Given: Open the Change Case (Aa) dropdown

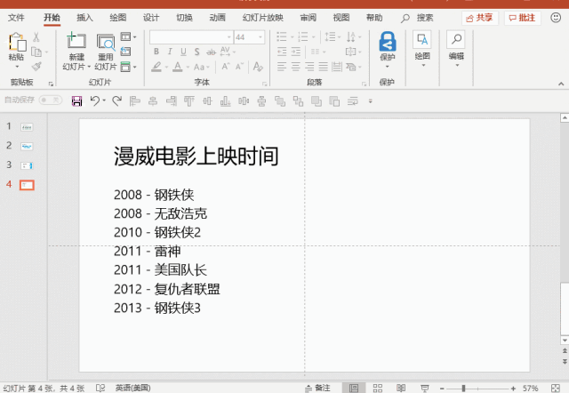Looking at the screenshot, I should tap(202, 67).
